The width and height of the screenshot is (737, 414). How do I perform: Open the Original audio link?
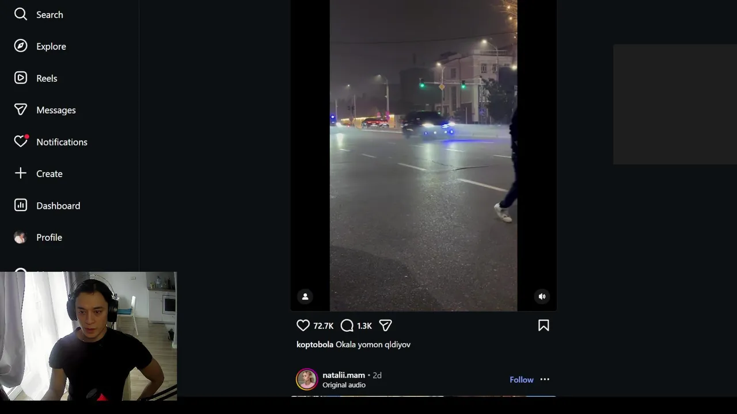coord(344,385)
